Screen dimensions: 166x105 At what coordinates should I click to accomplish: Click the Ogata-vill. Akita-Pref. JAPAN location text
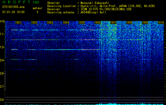click(x=118, y=6)
